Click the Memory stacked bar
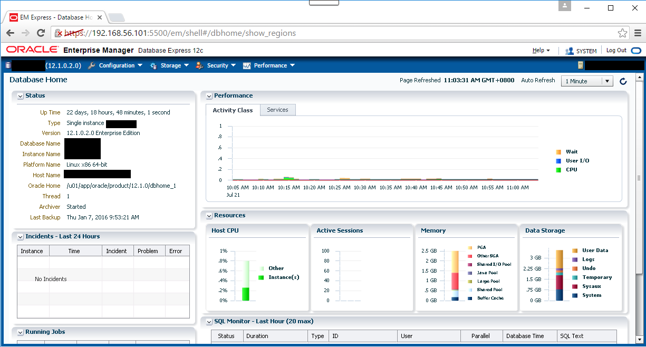The image size is (646, 347). 455,276
